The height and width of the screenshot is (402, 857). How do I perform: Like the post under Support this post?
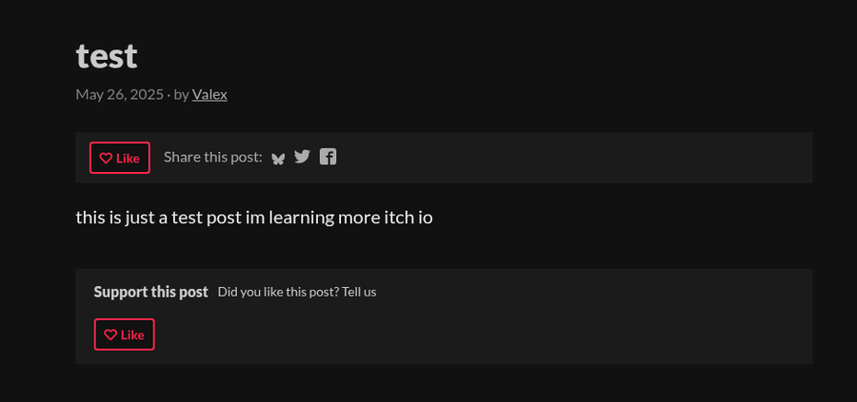coord(124,335)
